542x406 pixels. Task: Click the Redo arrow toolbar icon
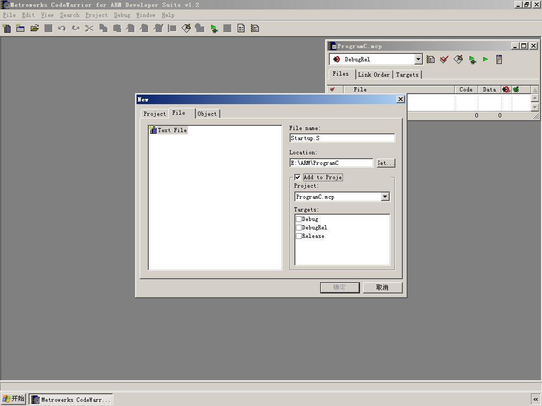point(76,29)
